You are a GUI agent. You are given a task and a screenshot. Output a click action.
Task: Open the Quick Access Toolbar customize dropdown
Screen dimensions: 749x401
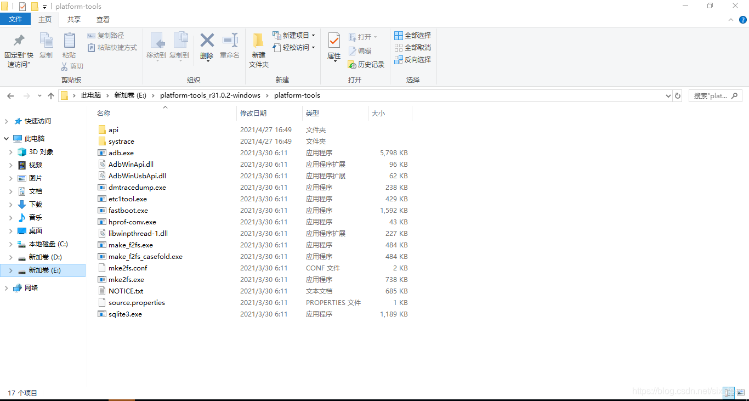[45, 7]
